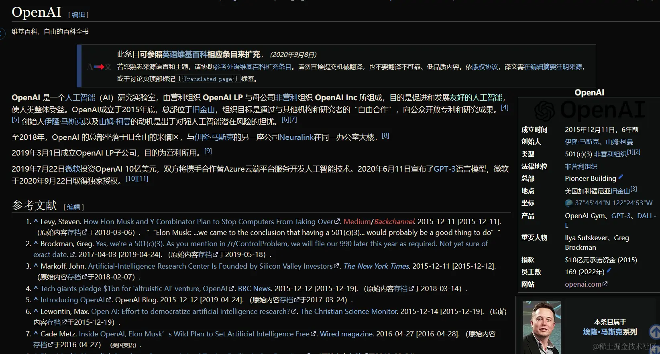Click the caret back-link of reference 1
The image size is (660, 354).
coord(36,221)
